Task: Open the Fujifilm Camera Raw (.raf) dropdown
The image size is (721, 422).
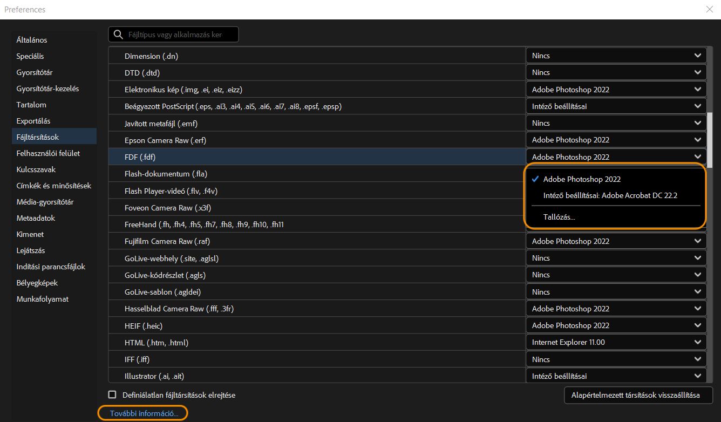Action: pos(616,241)
